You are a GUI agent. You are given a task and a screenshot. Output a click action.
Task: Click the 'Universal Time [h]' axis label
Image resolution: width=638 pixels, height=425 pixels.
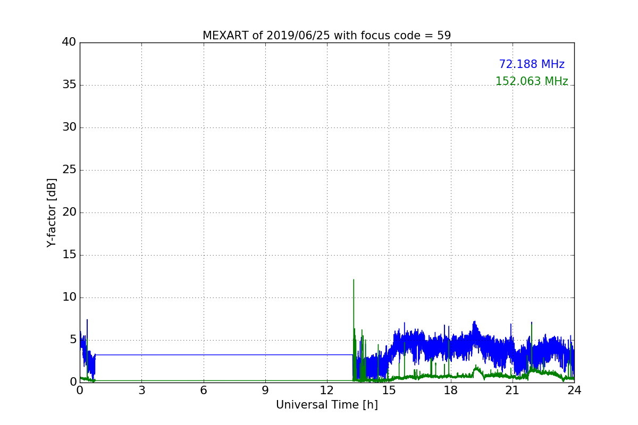[x=326, y=405]
